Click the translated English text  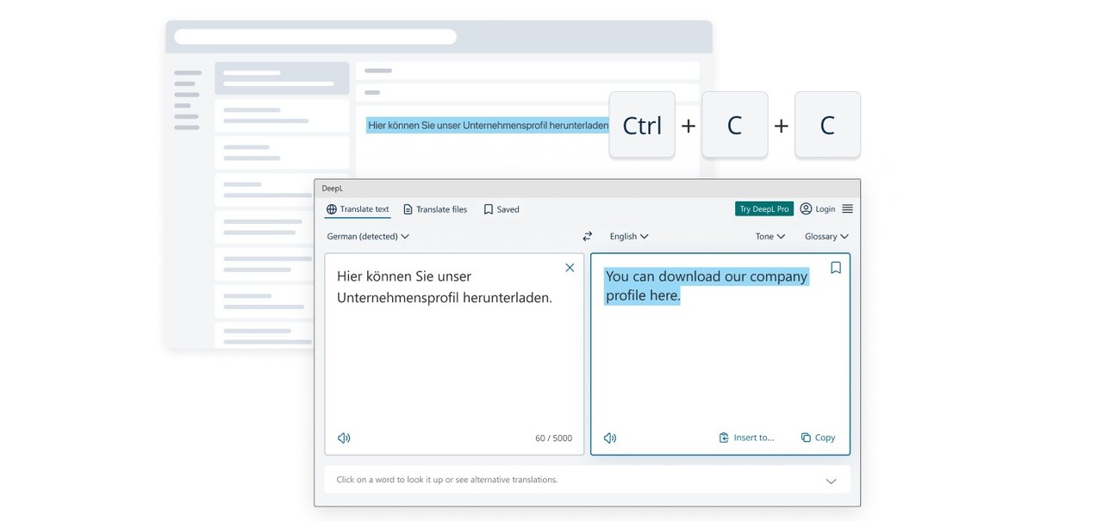click(706, 286)
